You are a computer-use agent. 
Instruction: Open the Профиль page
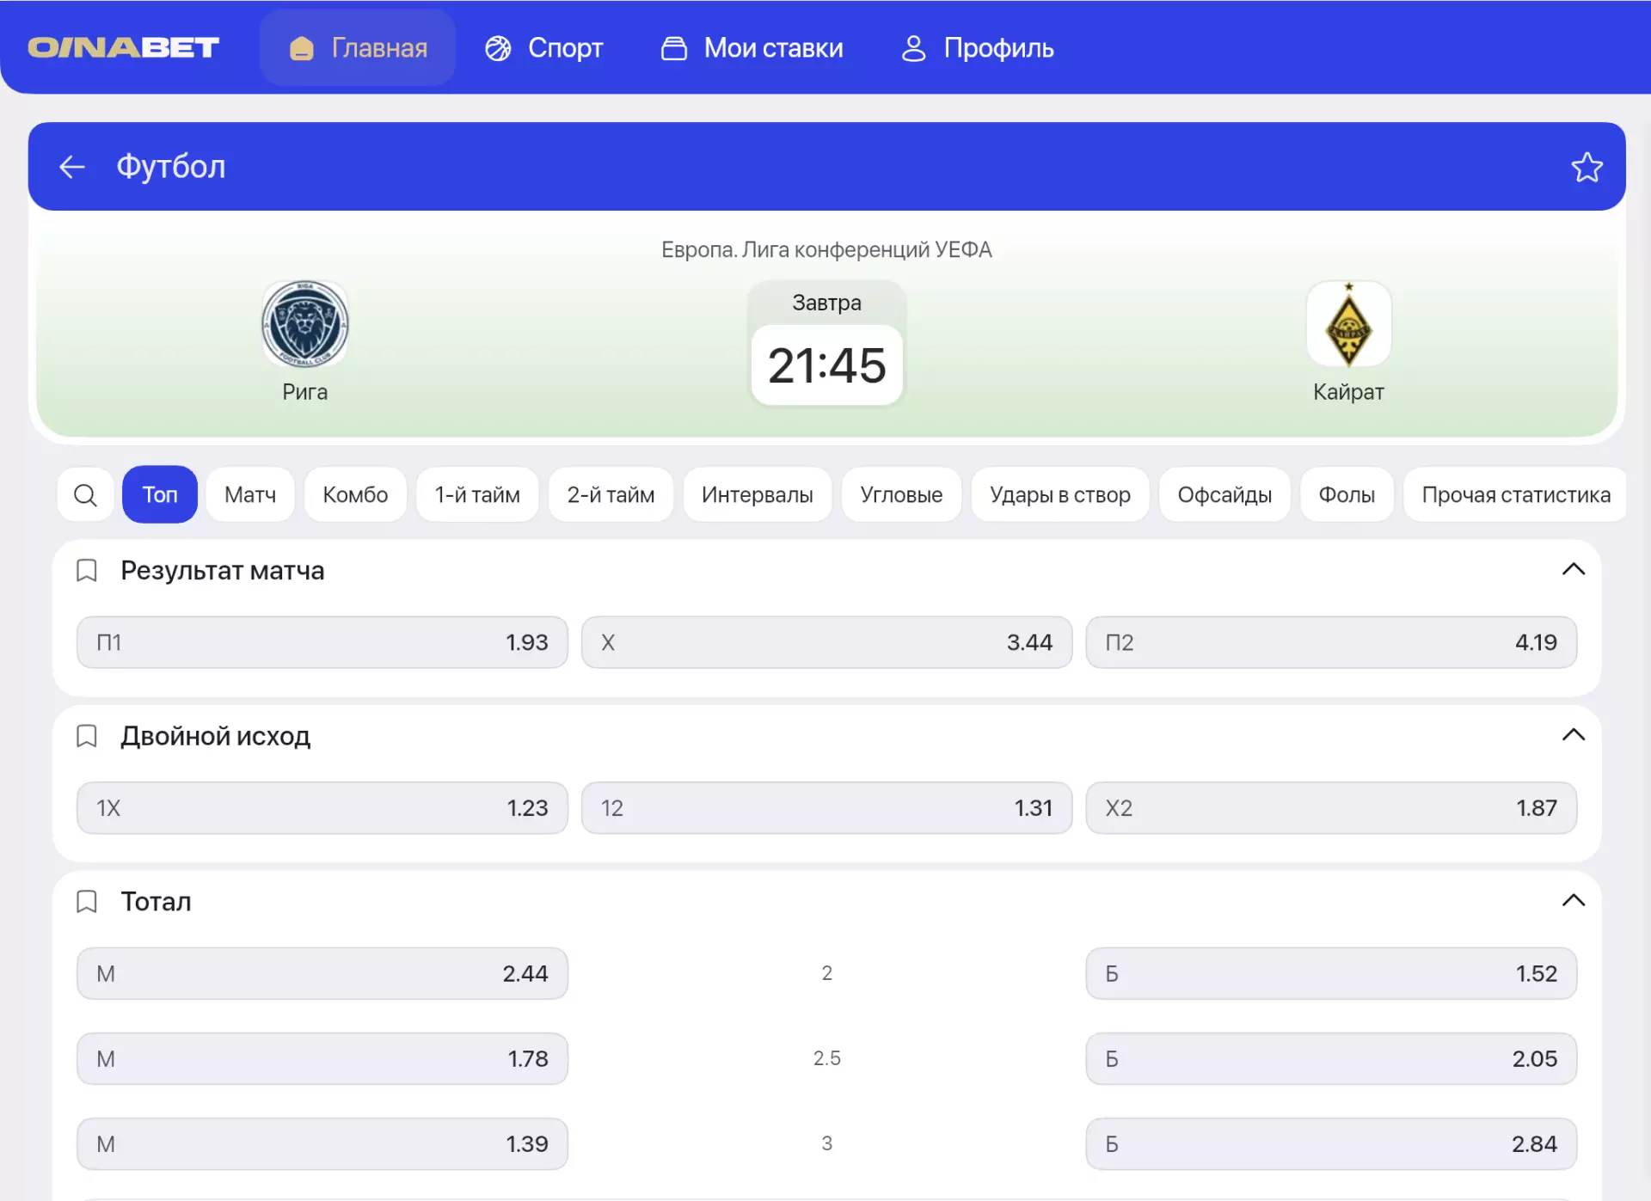click(x=977, y=48)
